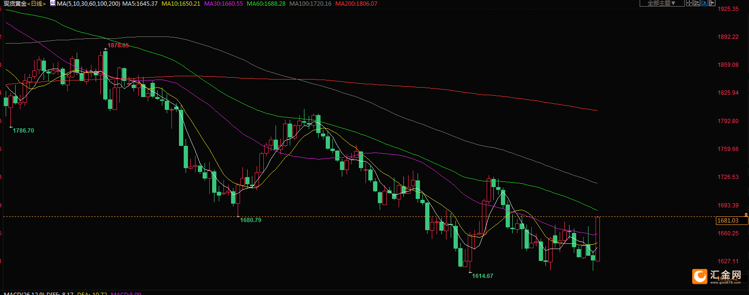Click the 1660.25 price axis label
Viewport: 749px width, 295px height.
pyautogui.click(x=728, y=233)
